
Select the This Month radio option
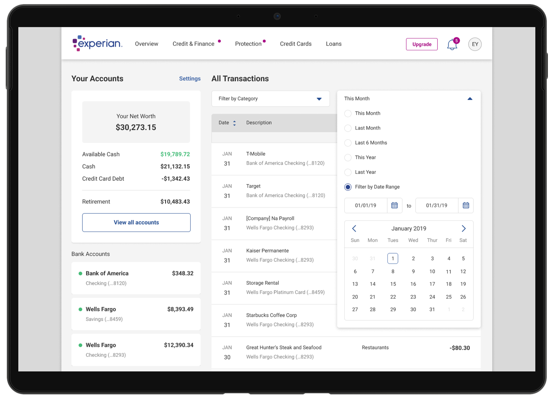coord(348,113)
